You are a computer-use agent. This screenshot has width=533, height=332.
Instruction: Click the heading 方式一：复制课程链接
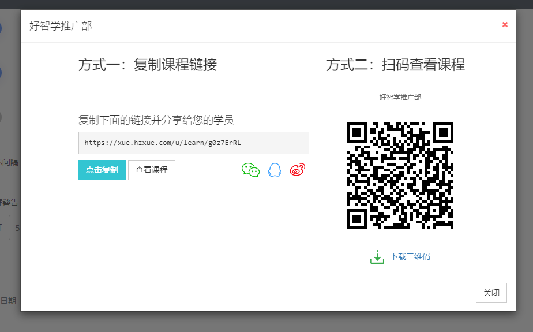pyautogui.click(x=148, y=65)
